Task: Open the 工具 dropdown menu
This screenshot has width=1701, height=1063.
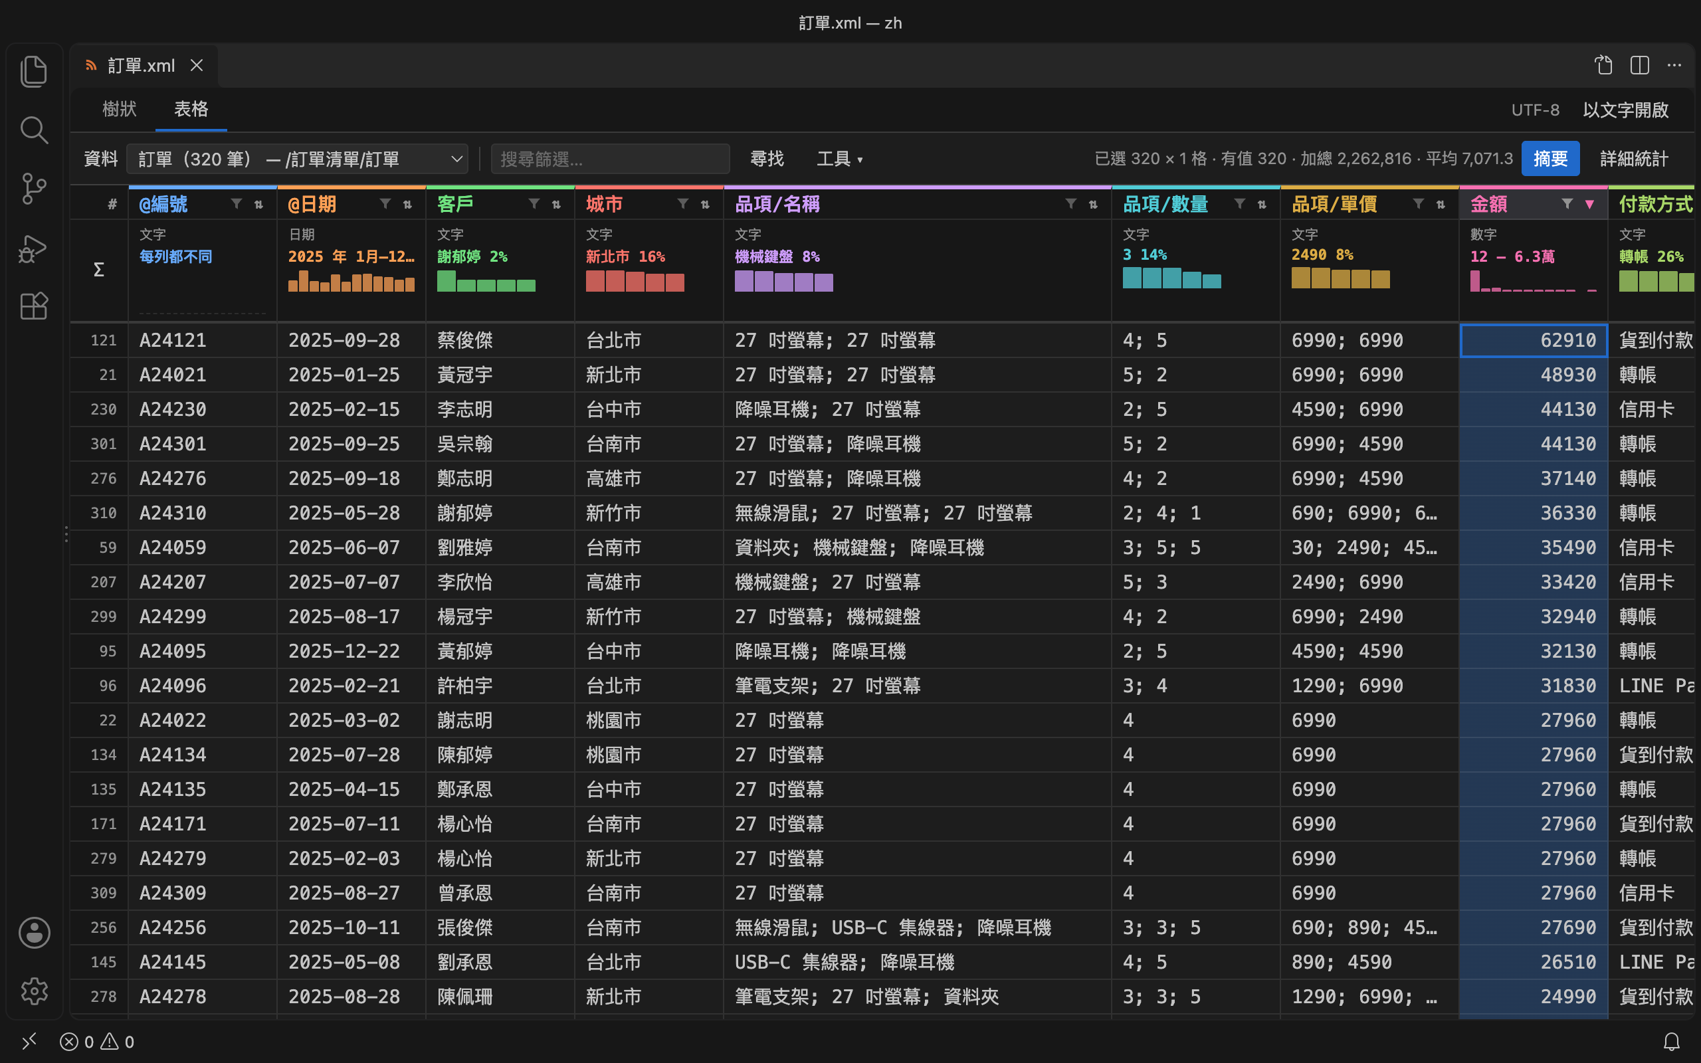Action: (839, 159)
